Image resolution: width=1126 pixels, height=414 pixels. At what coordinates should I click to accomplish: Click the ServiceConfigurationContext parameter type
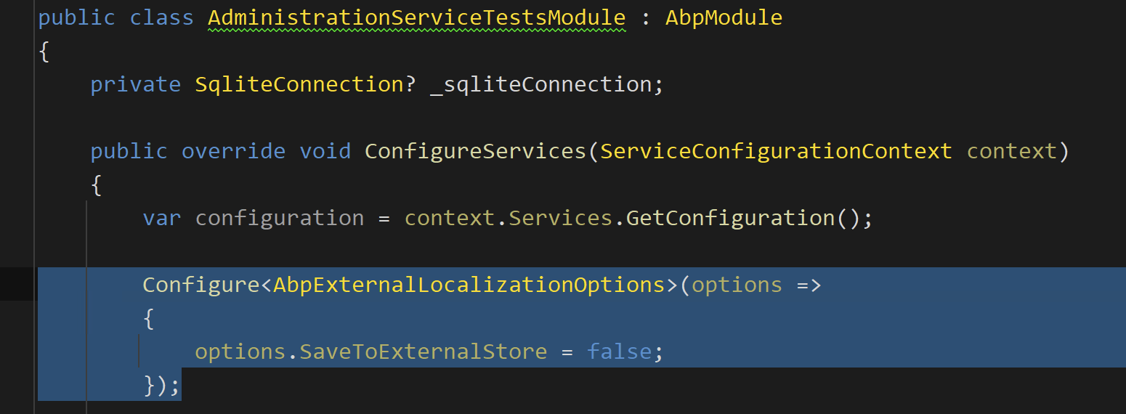pyautogui.click(x=776, y=151)
